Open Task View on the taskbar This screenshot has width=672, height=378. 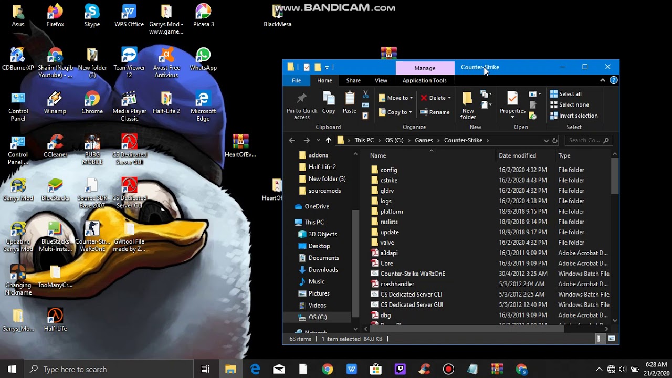pyautogui.click(x=206, y=369)
